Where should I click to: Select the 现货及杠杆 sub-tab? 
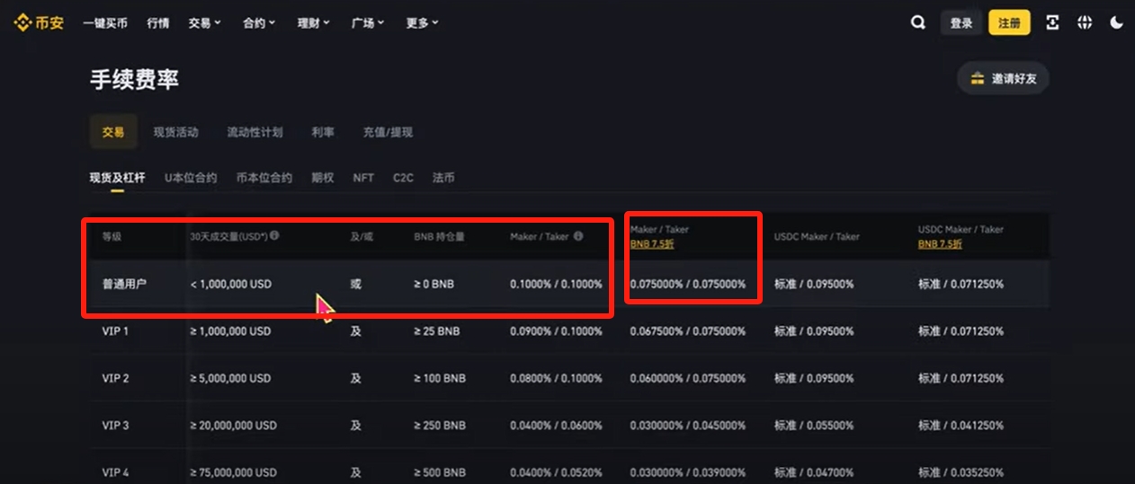pos(117,178)
